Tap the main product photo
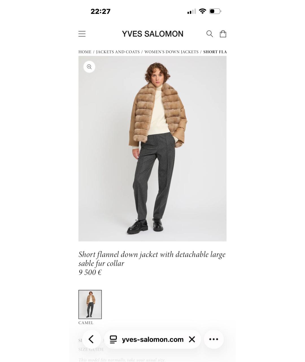 click(152, 148)
